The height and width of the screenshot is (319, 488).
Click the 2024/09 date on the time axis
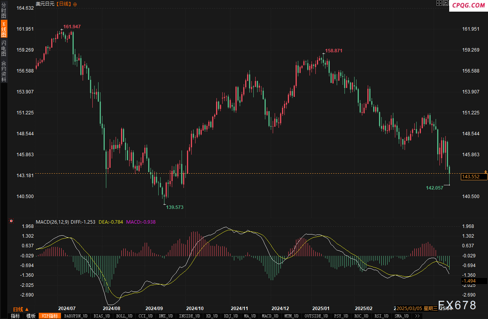154,309
